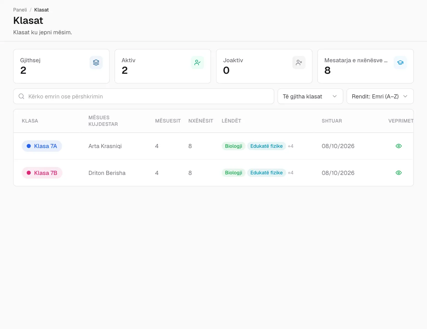The image size is (427, 329).
Task: Click teacher name Driton Berisha
Action: pyautogui.click(x=107, y=173)
